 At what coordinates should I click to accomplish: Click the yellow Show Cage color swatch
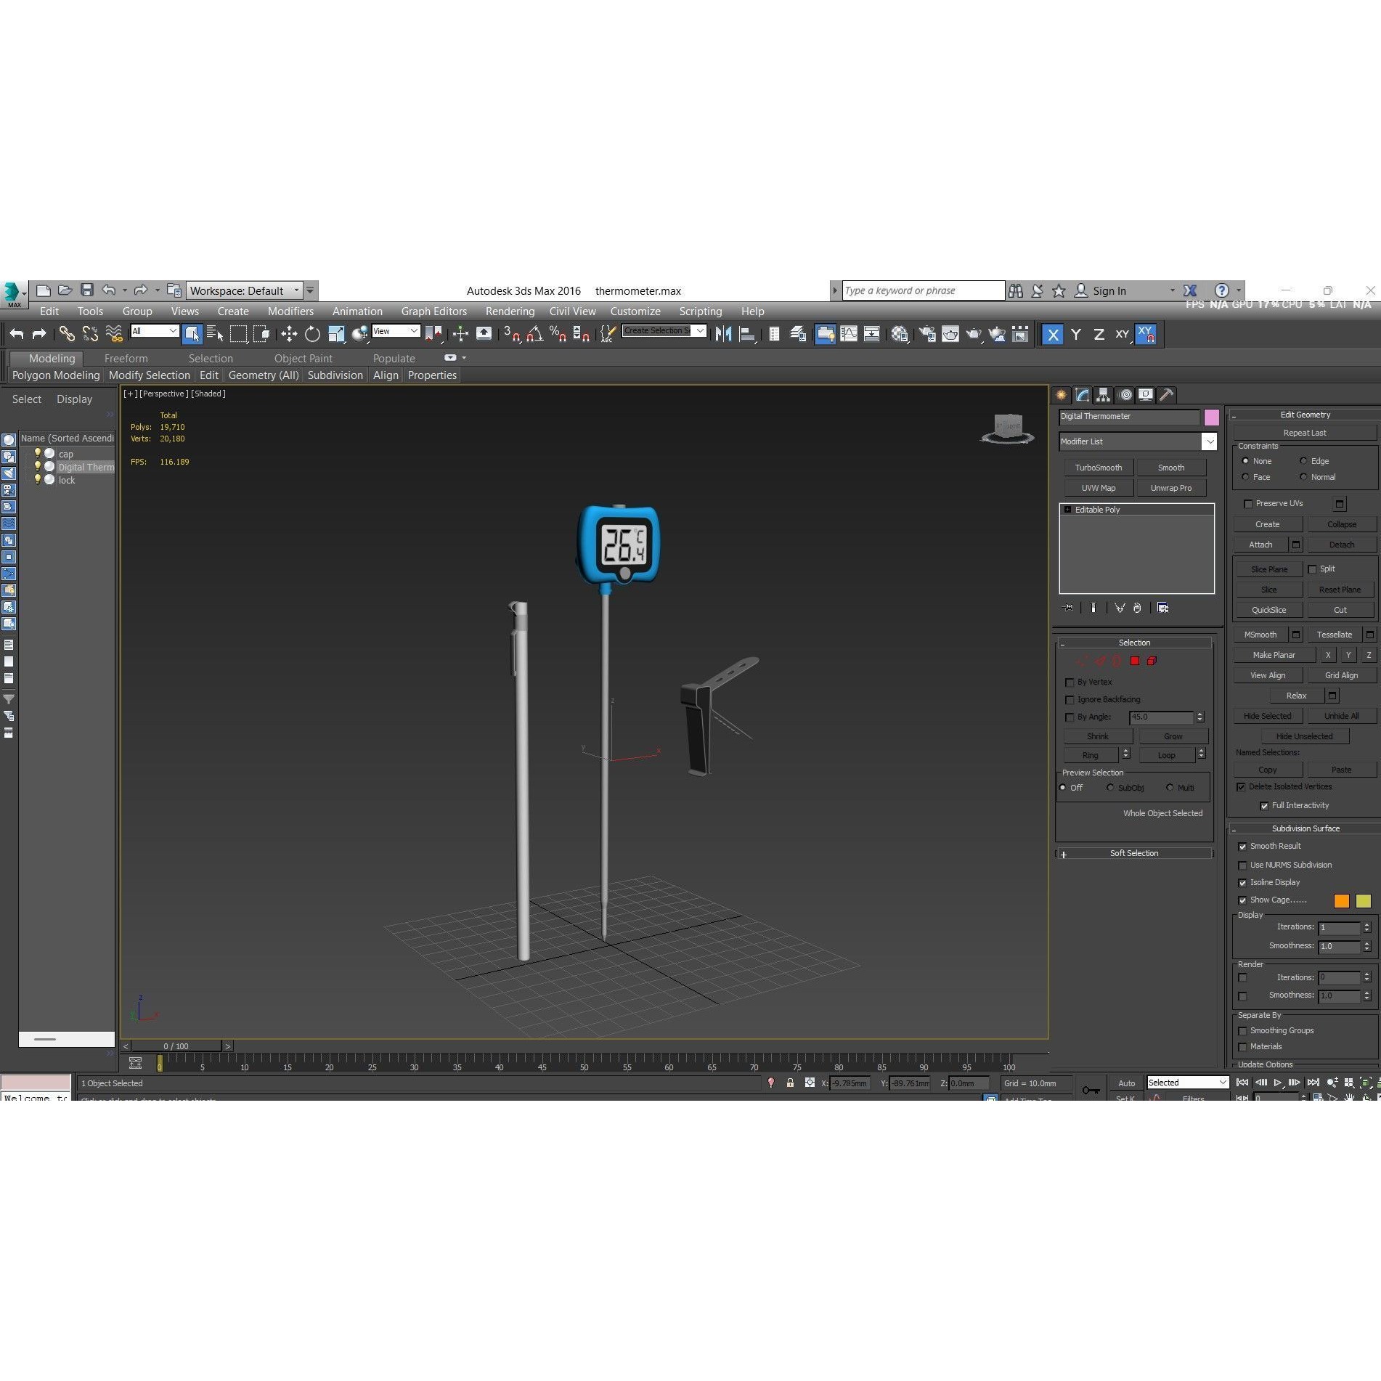point(1363,900)
